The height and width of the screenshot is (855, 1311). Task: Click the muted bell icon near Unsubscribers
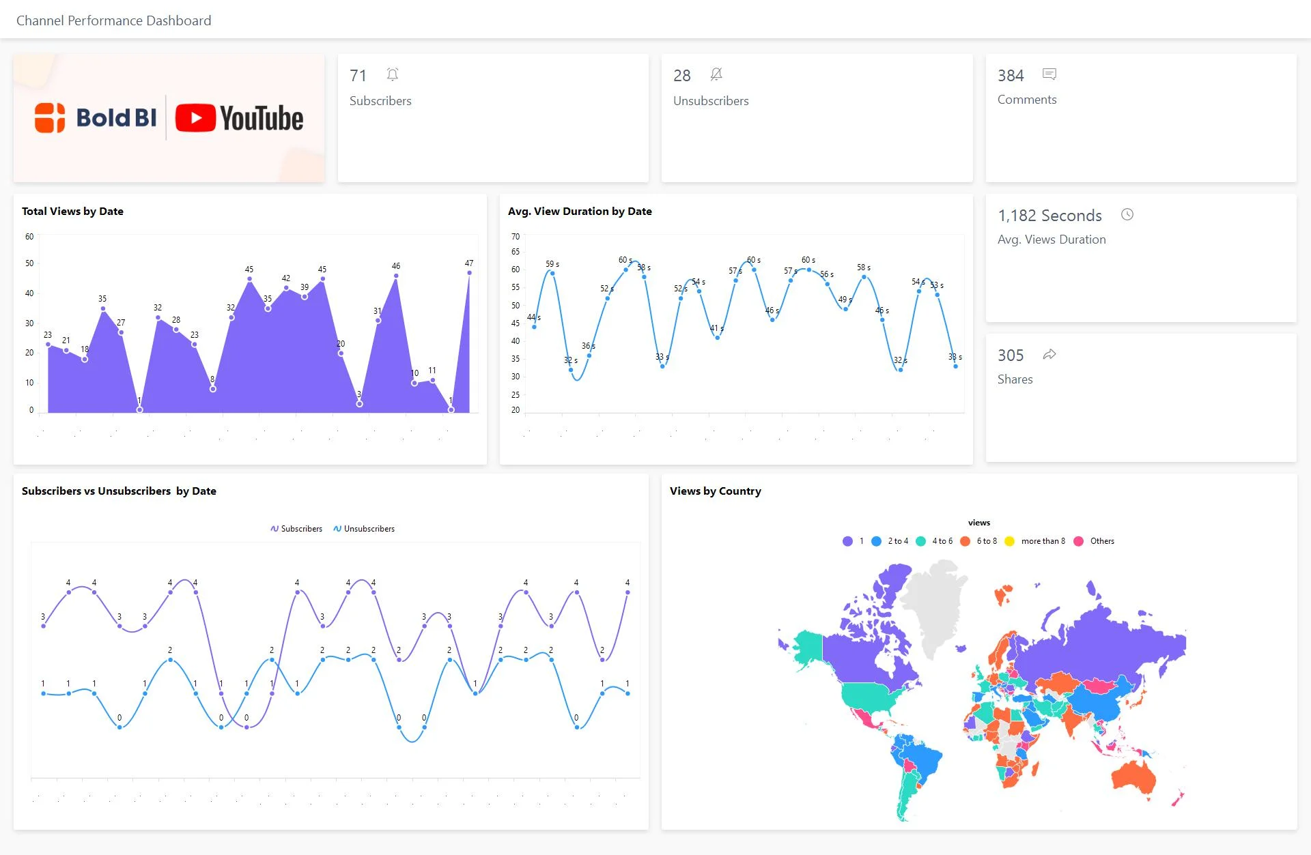click(x=716, y=74)
